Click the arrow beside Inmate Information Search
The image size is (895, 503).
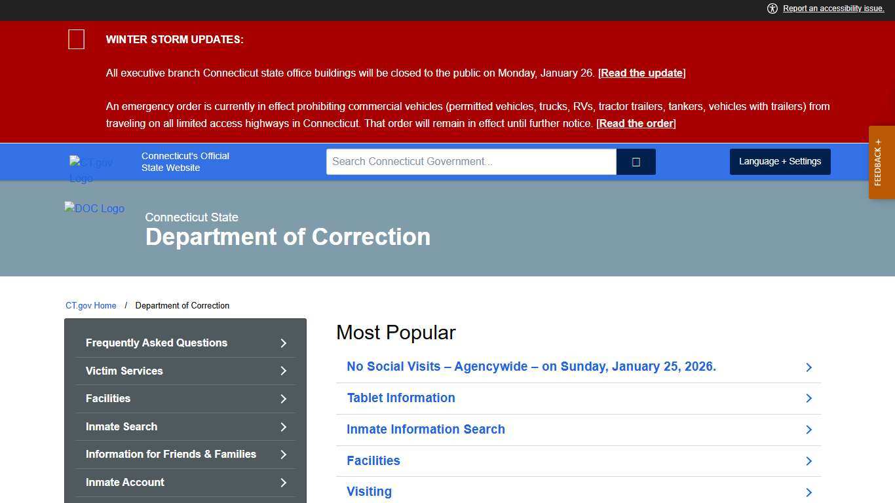click(x=809, y=430)
